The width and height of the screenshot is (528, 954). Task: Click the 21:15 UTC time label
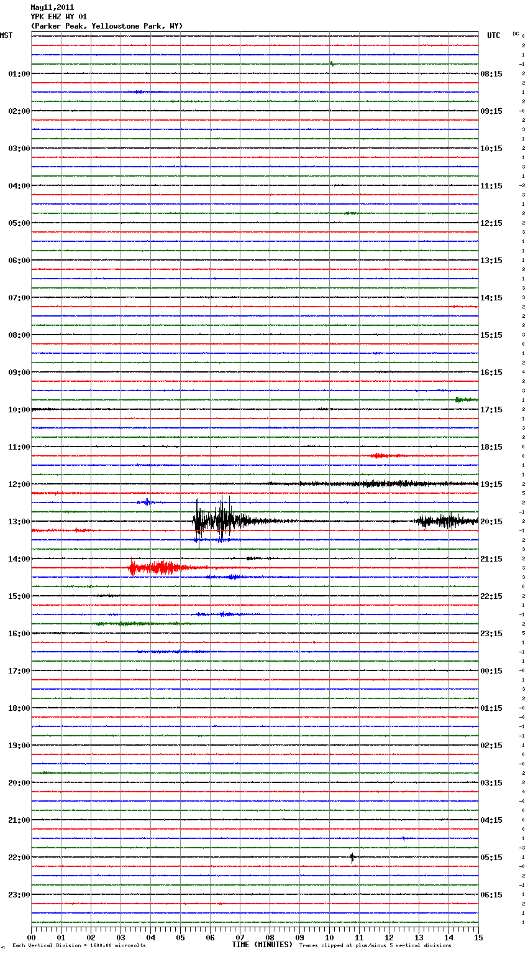pos(491,559)
